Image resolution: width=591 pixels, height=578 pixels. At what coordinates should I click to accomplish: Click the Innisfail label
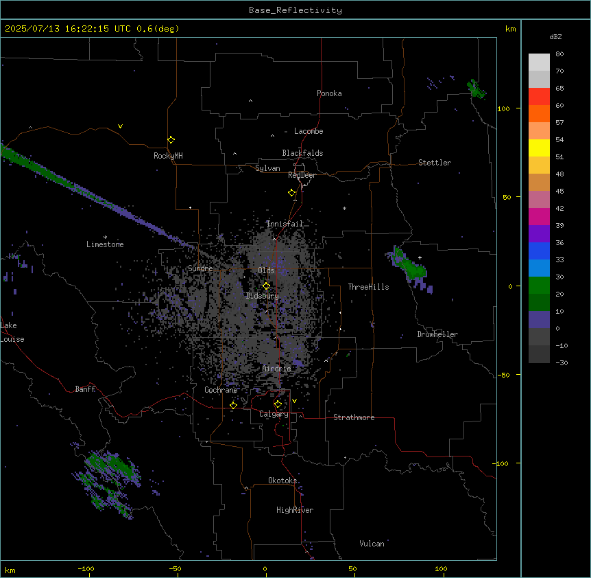[285, 224]
